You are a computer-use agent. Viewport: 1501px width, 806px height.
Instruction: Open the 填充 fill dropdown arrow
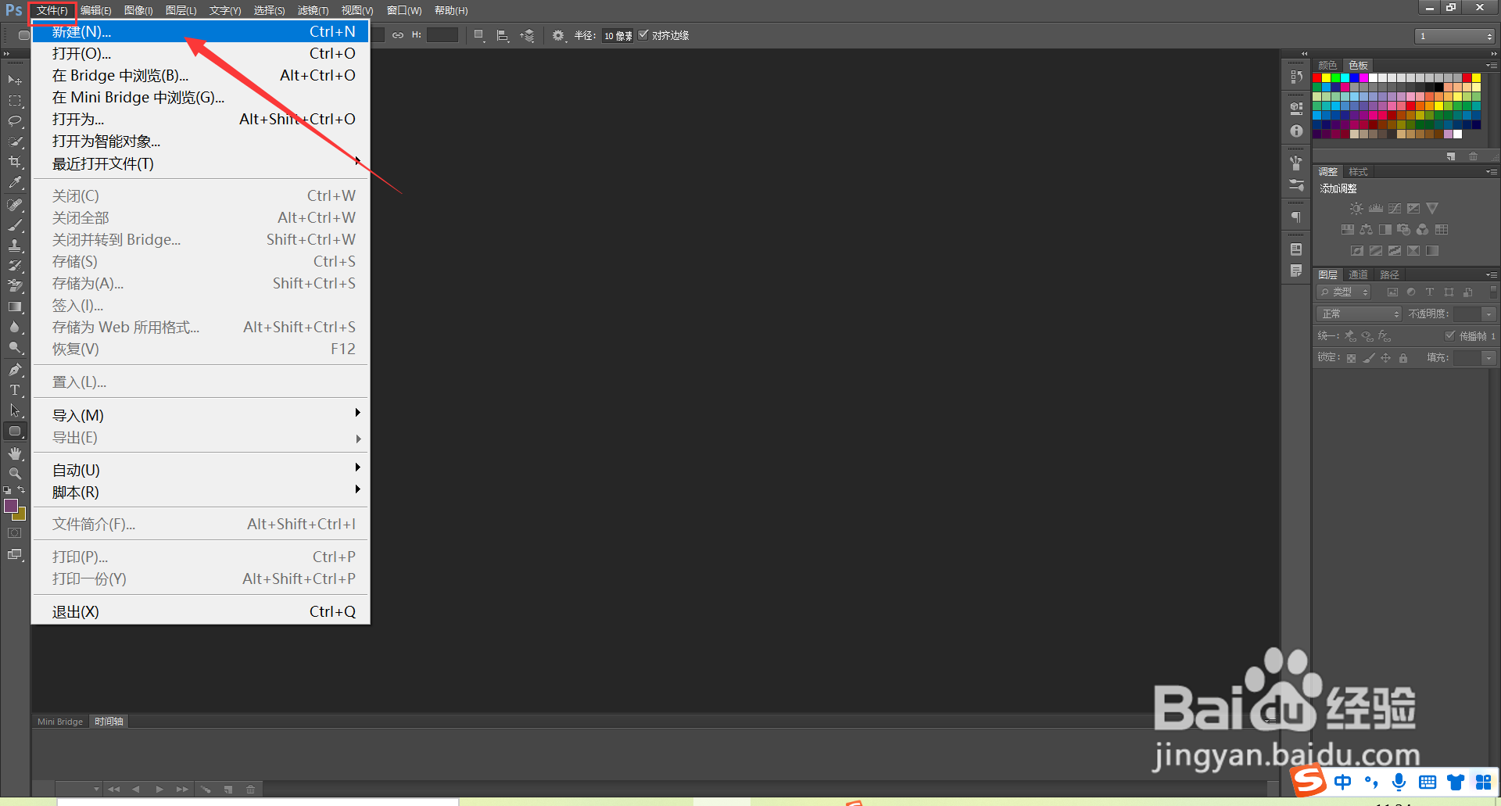[1488, 357]
